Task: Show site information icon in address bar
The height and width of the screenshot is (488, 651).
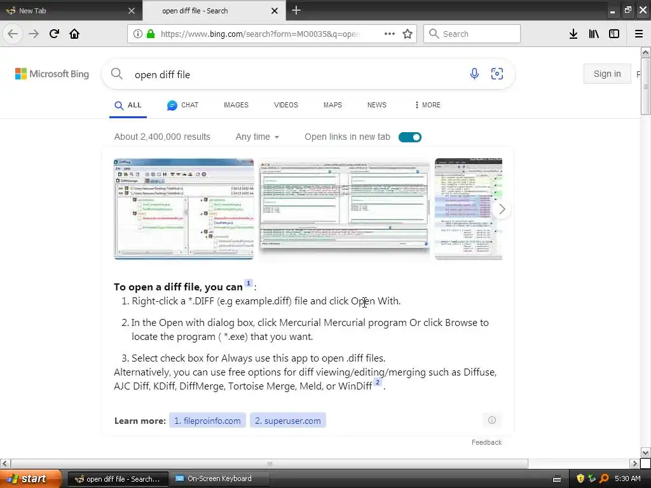Action: pos(138,34)
